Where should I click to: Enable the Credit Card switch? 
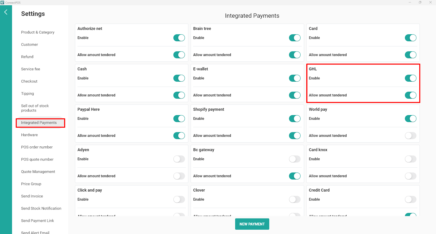[411, 199]
